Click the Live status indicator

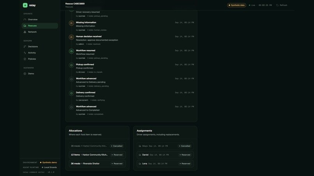click(252, 5)
